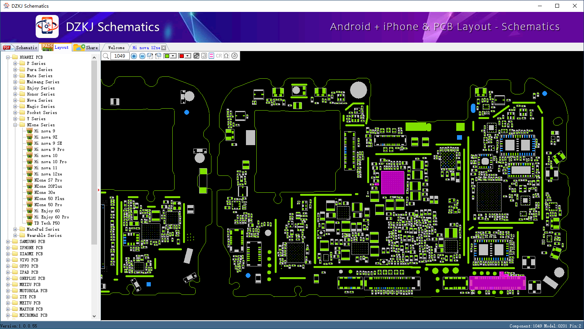Zoom in with the blue plus icon
Screen dimensions: 584x329
pos(134,56)
